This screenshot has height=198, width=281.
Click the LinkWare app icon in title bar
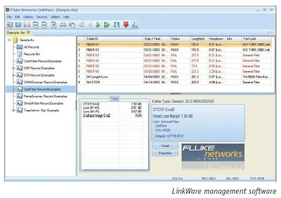(7, 10)
